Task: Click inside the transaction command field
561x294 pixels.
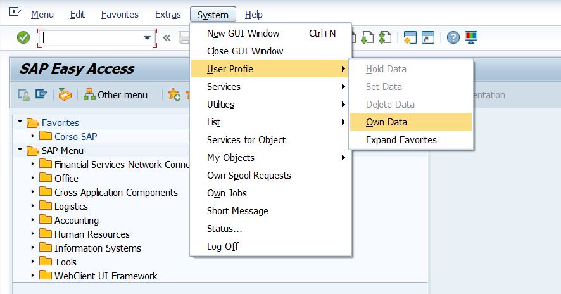Action: 92,37
